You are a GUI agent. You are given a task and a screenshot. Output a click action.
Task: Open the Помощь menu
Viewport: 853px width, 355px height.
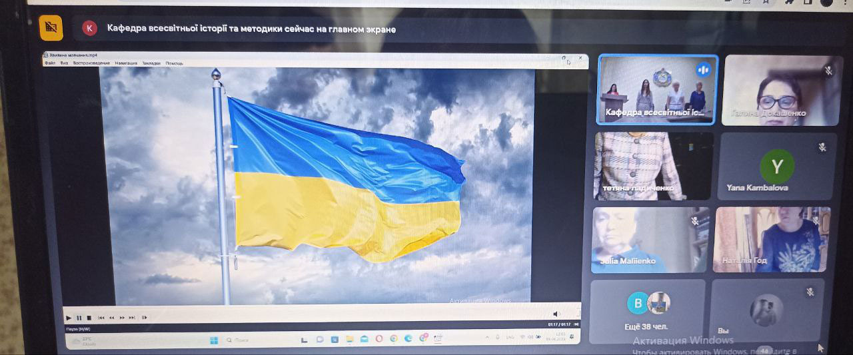175,63
